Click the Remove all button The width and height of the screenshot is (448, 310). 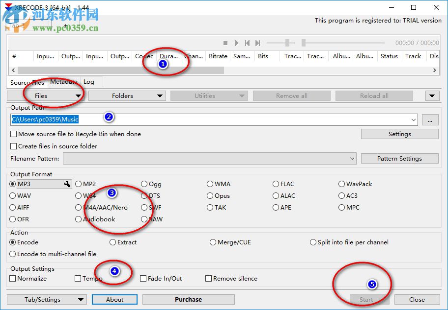point(292,95)
